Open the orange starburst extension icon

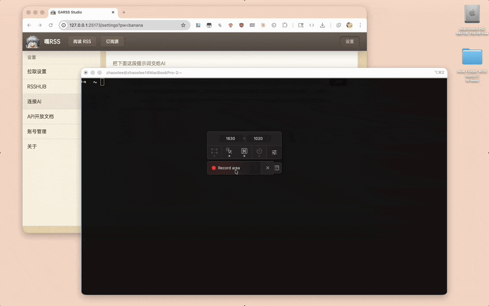click(263, 25)
